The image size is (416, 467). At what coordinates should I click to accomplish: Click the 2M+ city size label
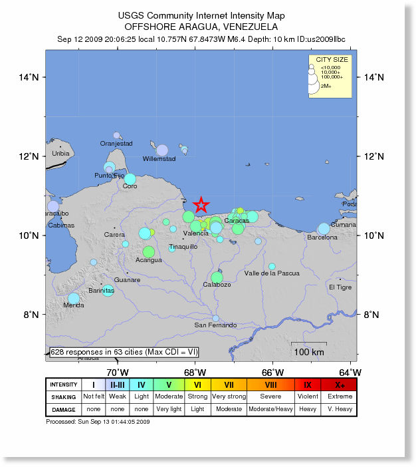tap(326, 86)
